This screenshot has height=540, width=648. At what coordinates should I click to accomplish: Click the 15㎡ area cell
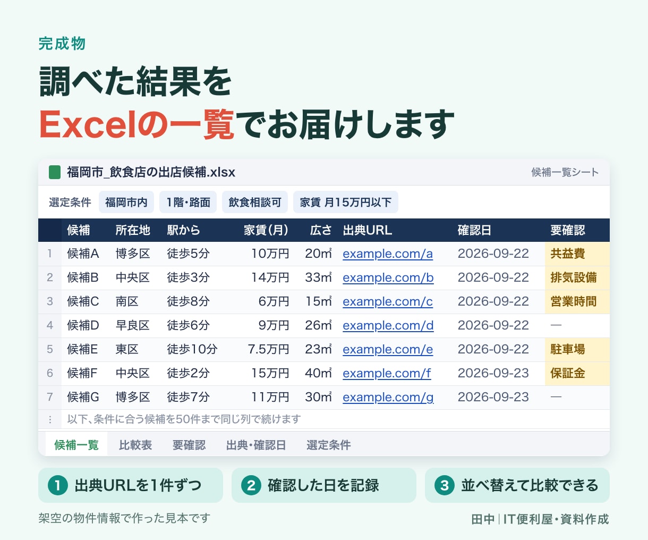tap(319, 301)
